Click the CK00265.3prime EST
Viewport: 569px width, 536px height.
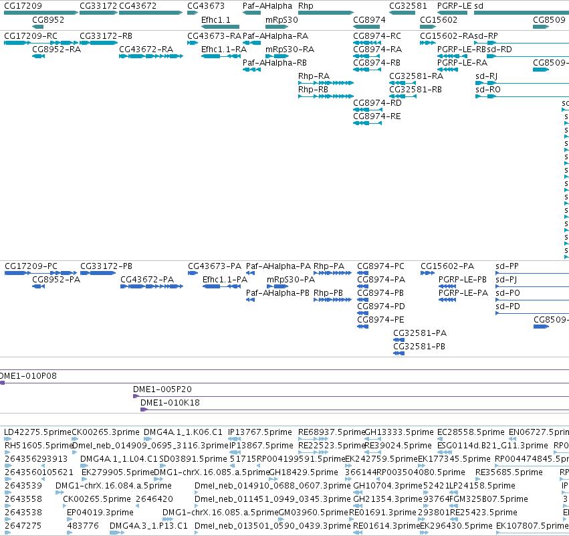(75, 439)
